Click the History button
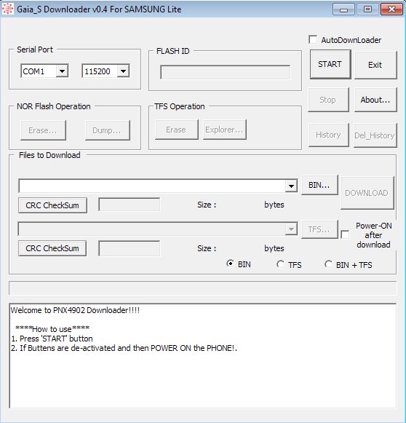This screenshot has width=406, height=423. pyautogui.click(x=328, y=135)
